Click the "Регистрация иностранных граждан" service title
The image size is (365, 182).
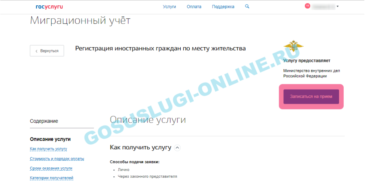click(x=160, y=48)
